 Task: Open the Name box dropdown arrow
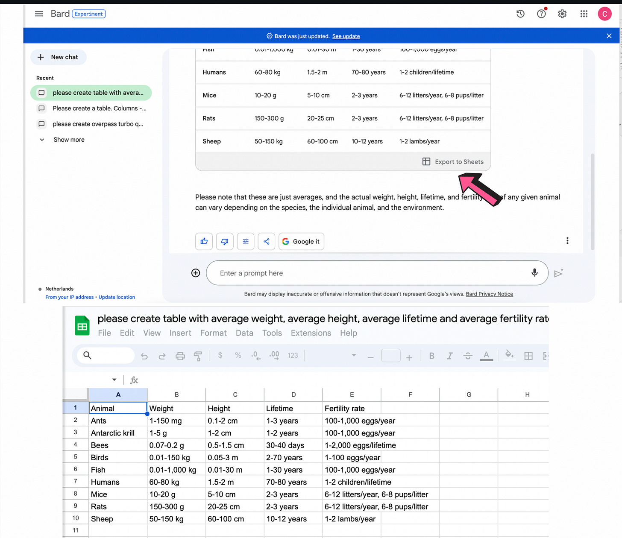[x=114, y=380]
